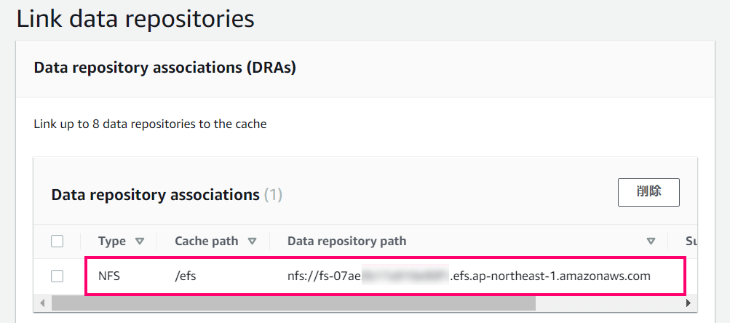
Task: Click the Data repository associations (1) table title
Action: tap(167, 195)
